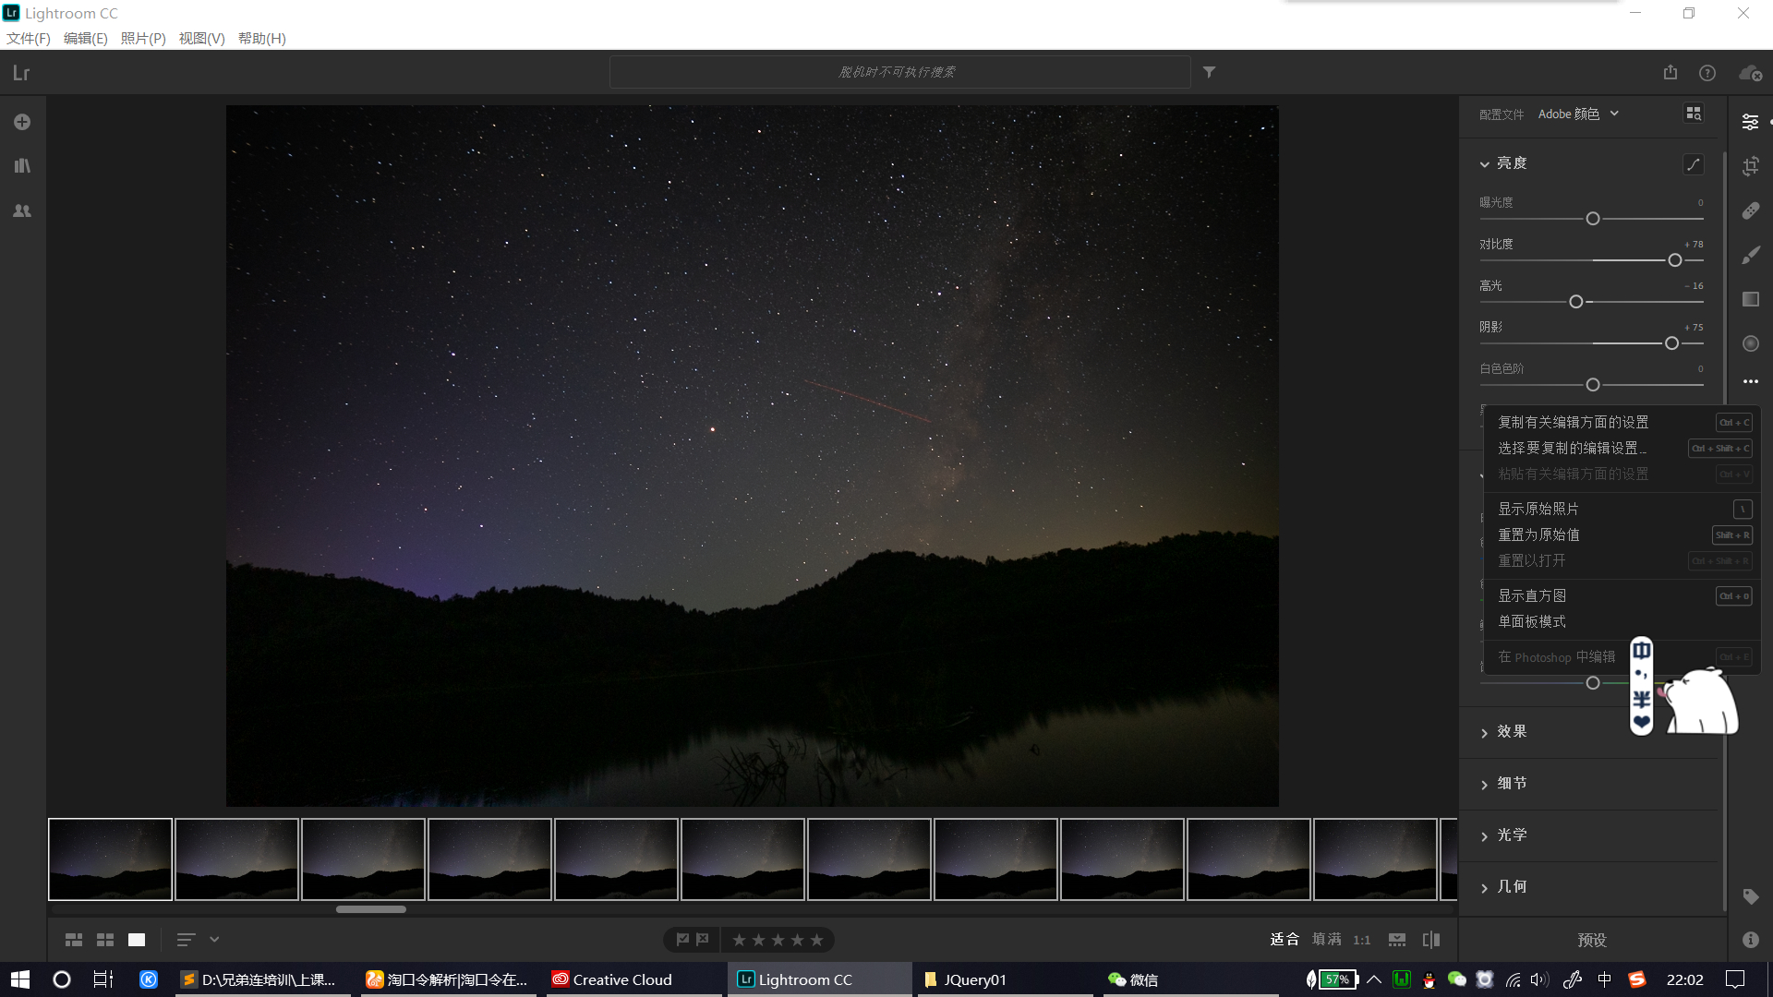Expand the 效果 panel section

(1512, 731)
